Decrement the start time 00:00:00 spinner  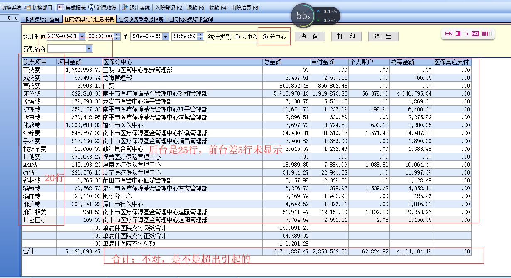117,38
